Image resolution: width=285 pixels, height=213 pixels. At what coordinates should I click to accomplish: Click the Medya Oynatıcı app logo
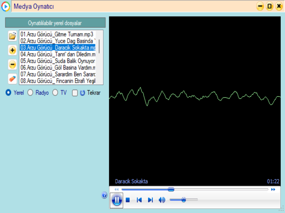pyautogui.click(x=6, y=6)
